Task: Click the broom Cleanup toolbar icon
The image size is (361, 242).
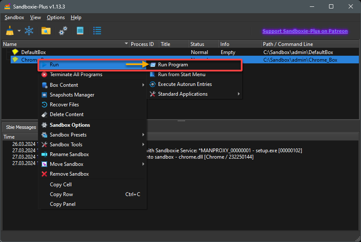Action: click(10, 31)
